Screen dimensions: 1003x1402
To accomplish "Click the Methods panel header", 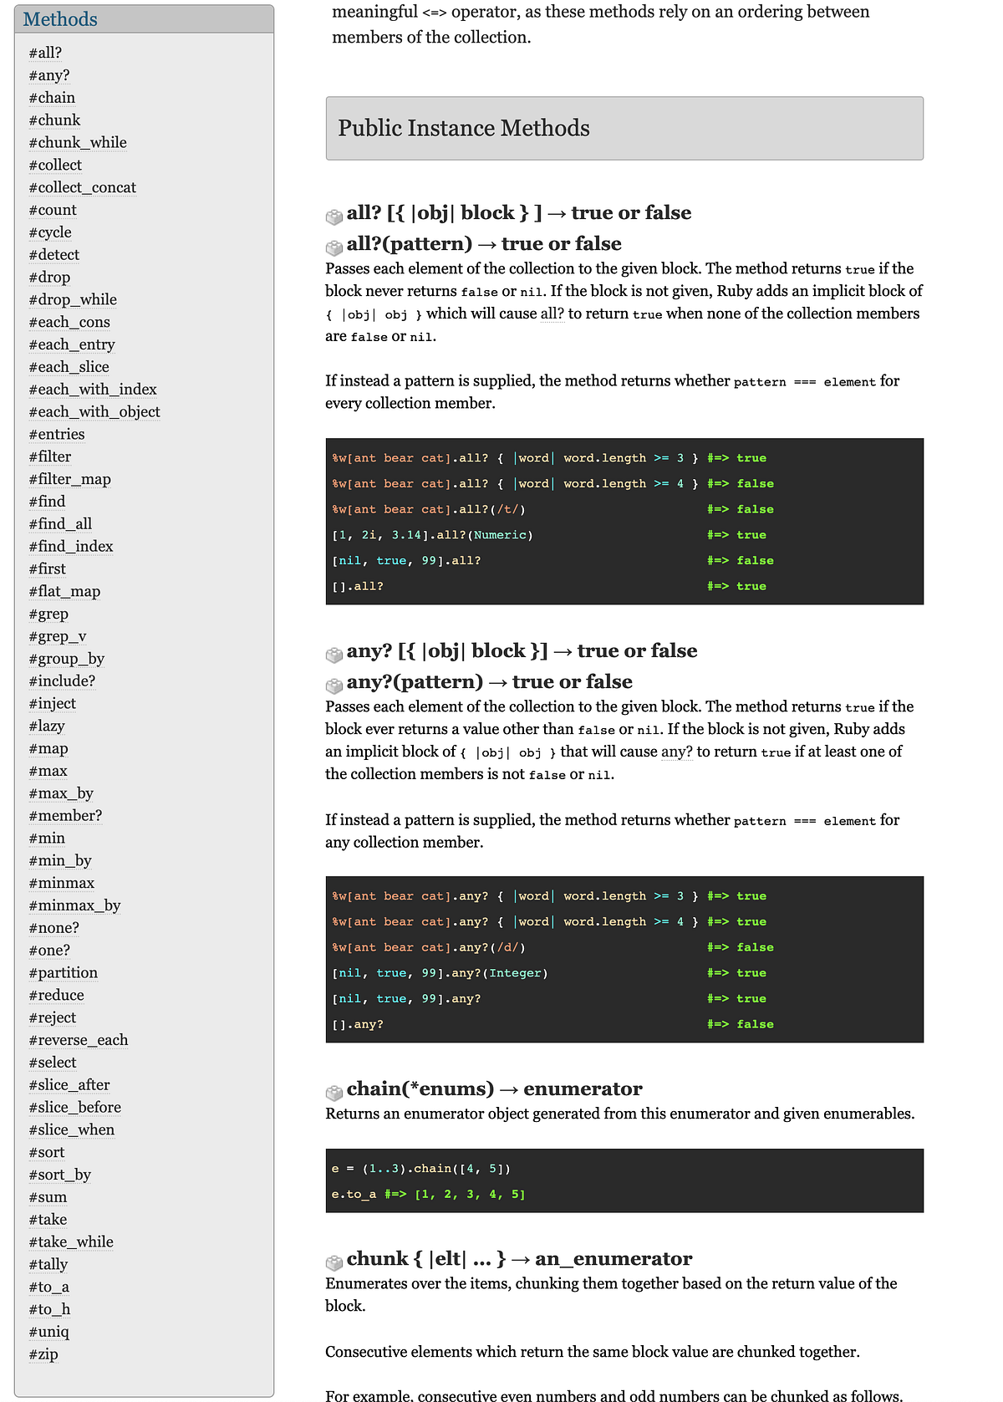I will (x=60, y=18).
